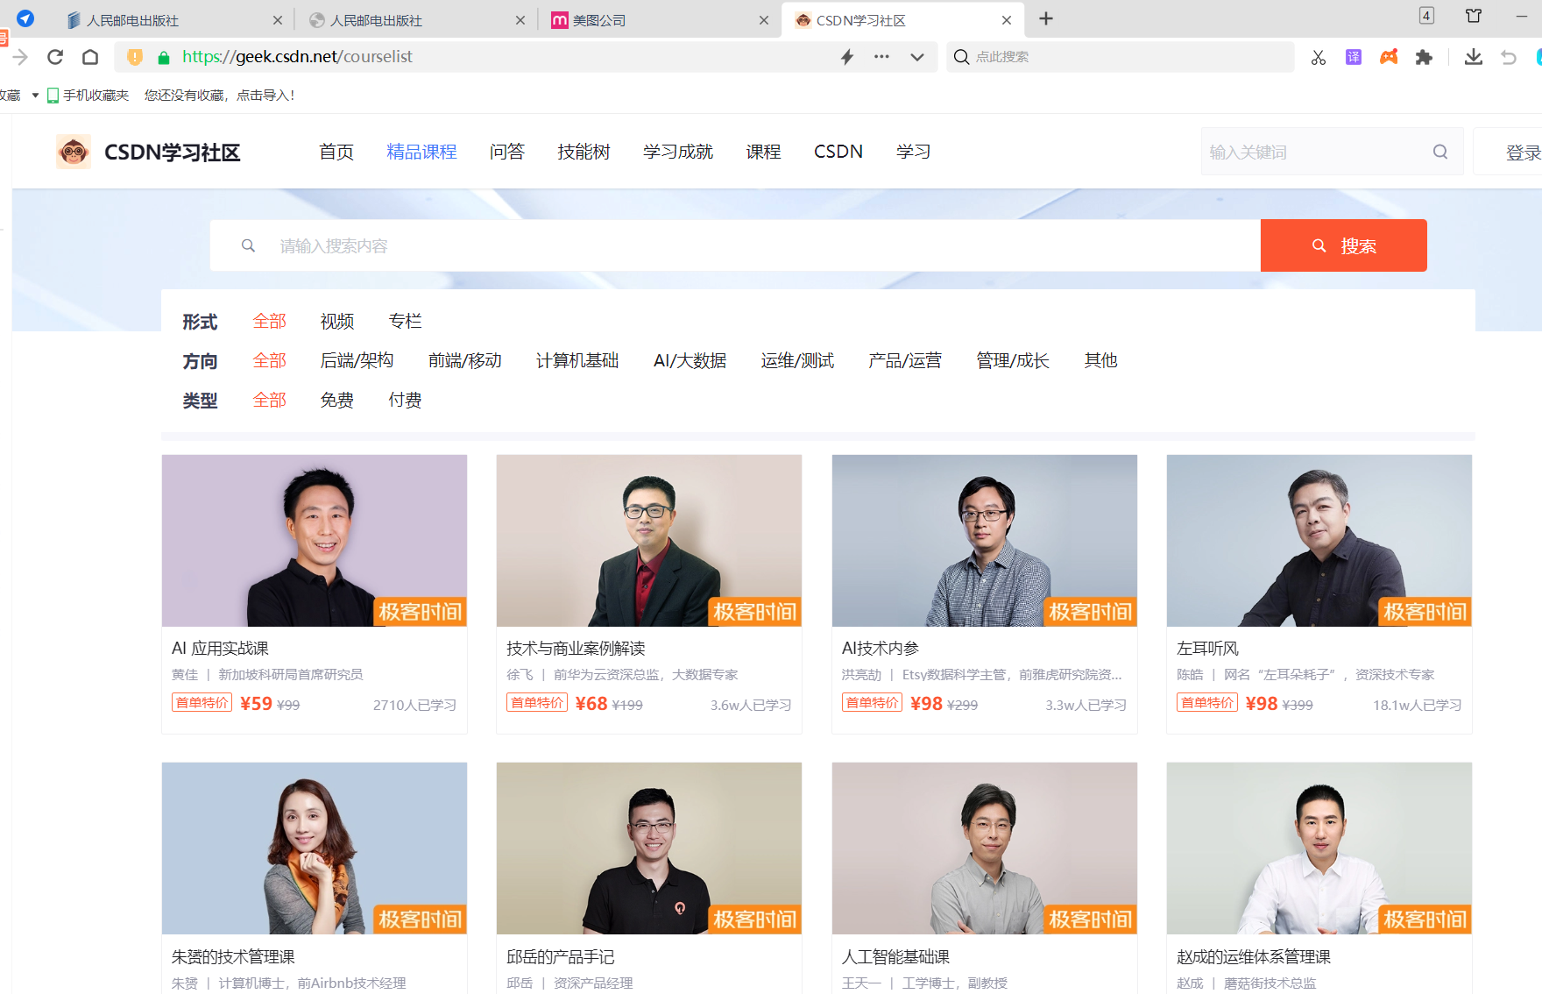Open the purple translate extension icon
This screenshot has height=994, width=1542.
(x=1354, y=57)
